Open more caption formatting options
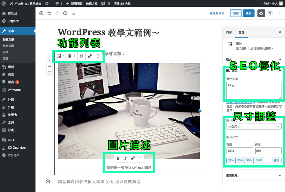The image size is (285, 192). (x=140, y=158)
